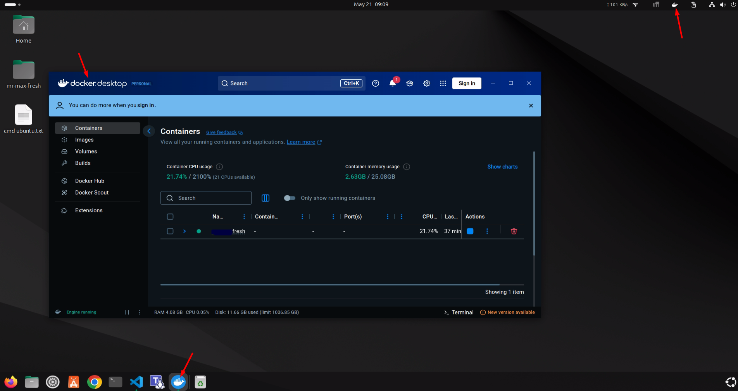Click the Docker whale engine status icon
The image size is (738, 391).
58,312
